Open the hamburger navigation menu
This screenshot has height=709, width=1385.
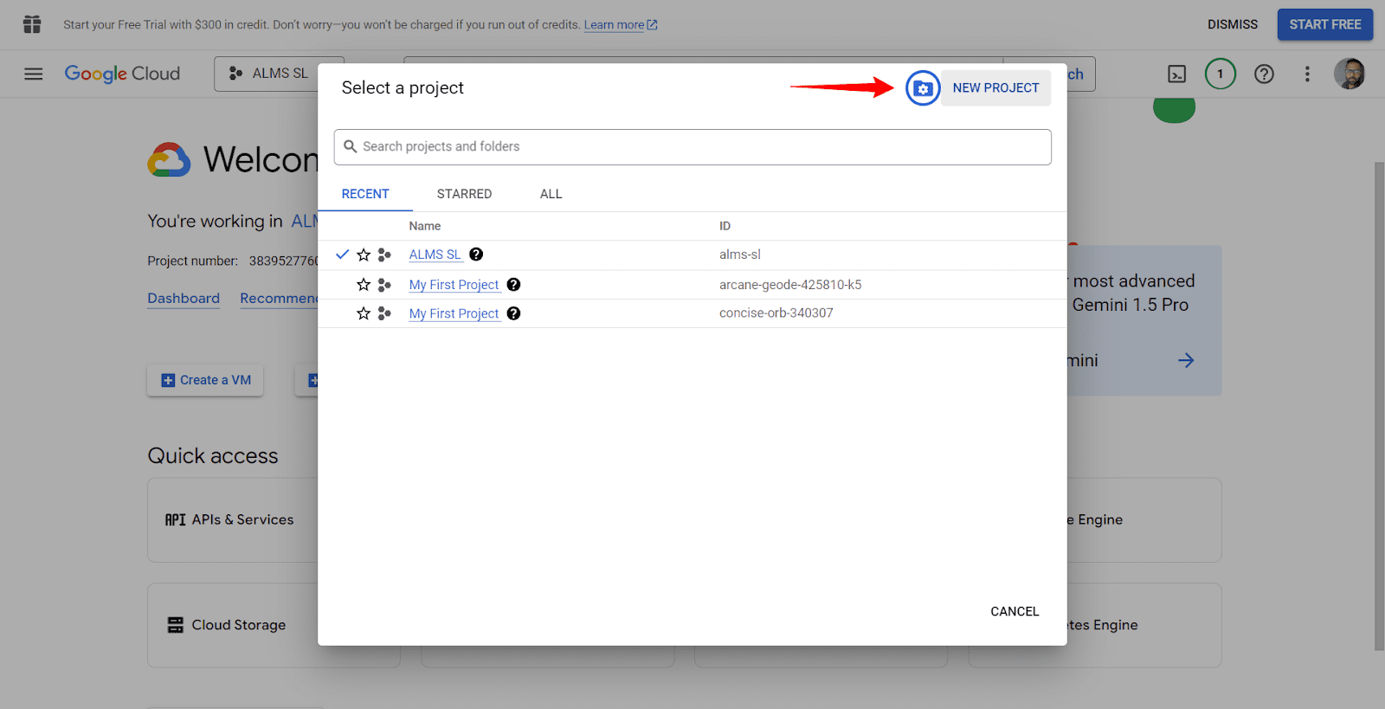click(34, 74)
